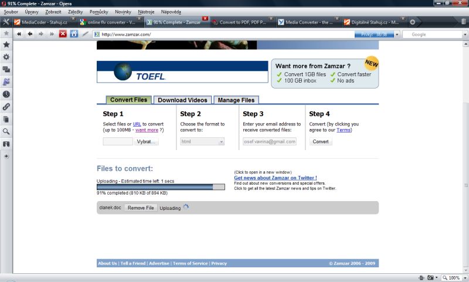469x282 pixels.
Task: Open the Záložky menu
Action: click(x=76, y=12)
